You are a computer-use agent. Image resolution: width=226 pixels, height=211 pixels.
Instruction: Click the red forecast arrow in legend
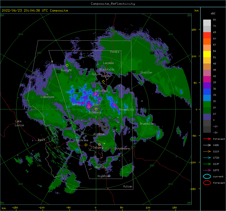coord(207,139)
